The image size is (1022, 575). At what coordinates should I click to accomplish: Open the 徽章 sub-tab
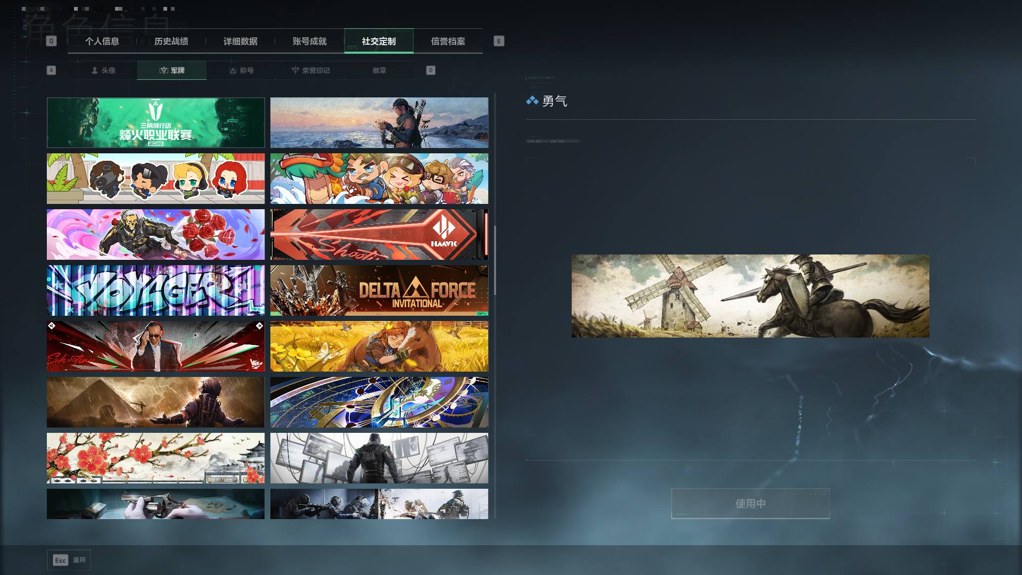380,70
